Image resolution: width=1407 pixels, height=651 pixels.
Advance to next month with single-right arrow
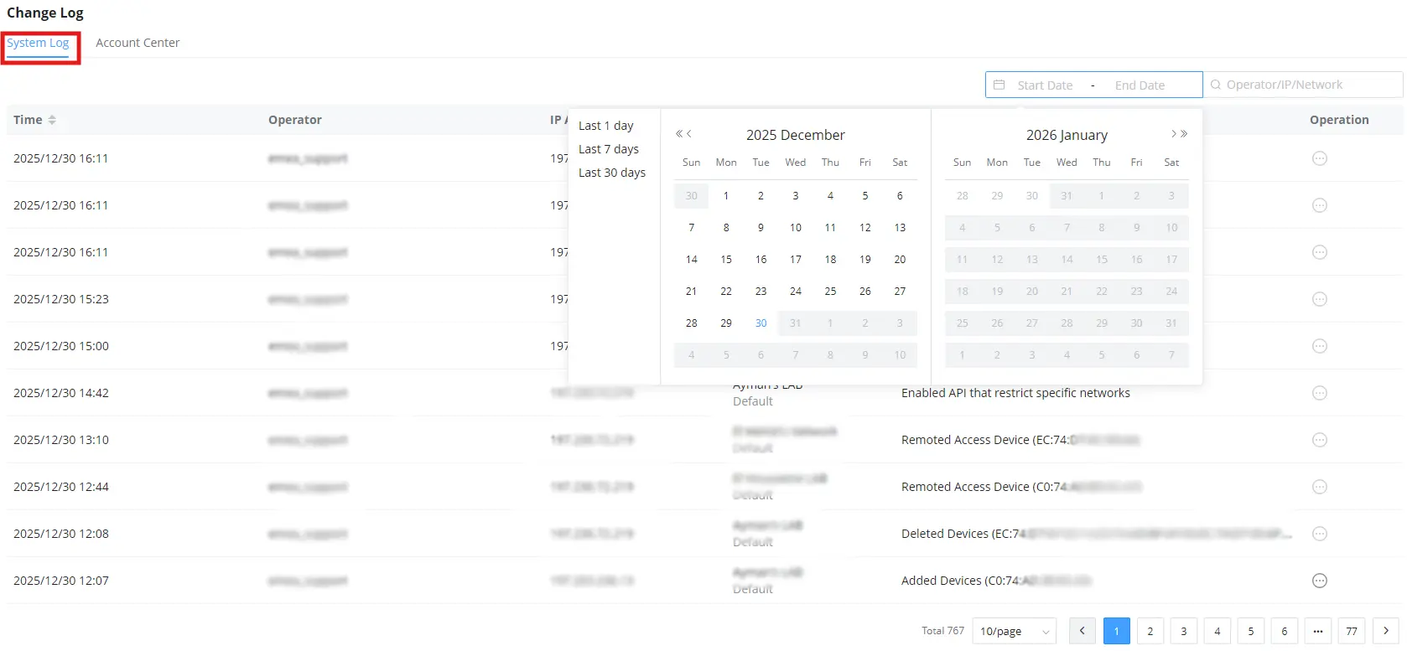tap(1174, 134)
